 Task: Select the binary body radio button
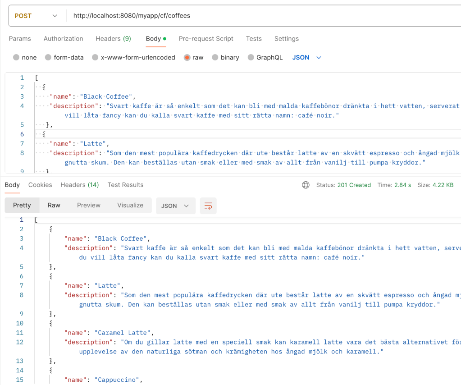click(215, 58)
